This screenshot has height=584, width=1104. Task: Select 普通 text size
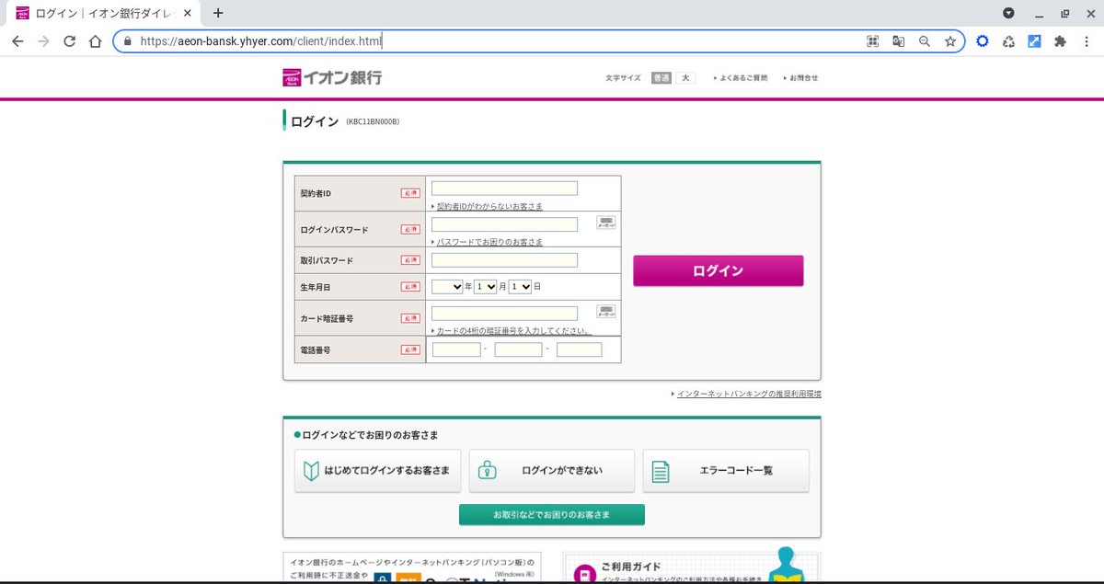coord(661,77)
